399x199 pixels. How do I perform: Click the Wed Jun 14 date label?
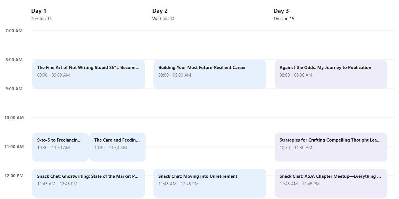click(x=163, y=19)
